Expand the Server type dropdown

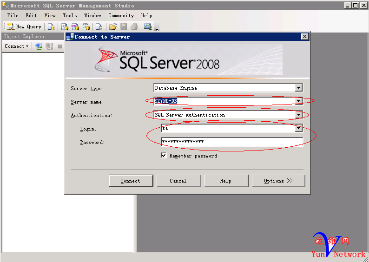click(x=298, y=88)
